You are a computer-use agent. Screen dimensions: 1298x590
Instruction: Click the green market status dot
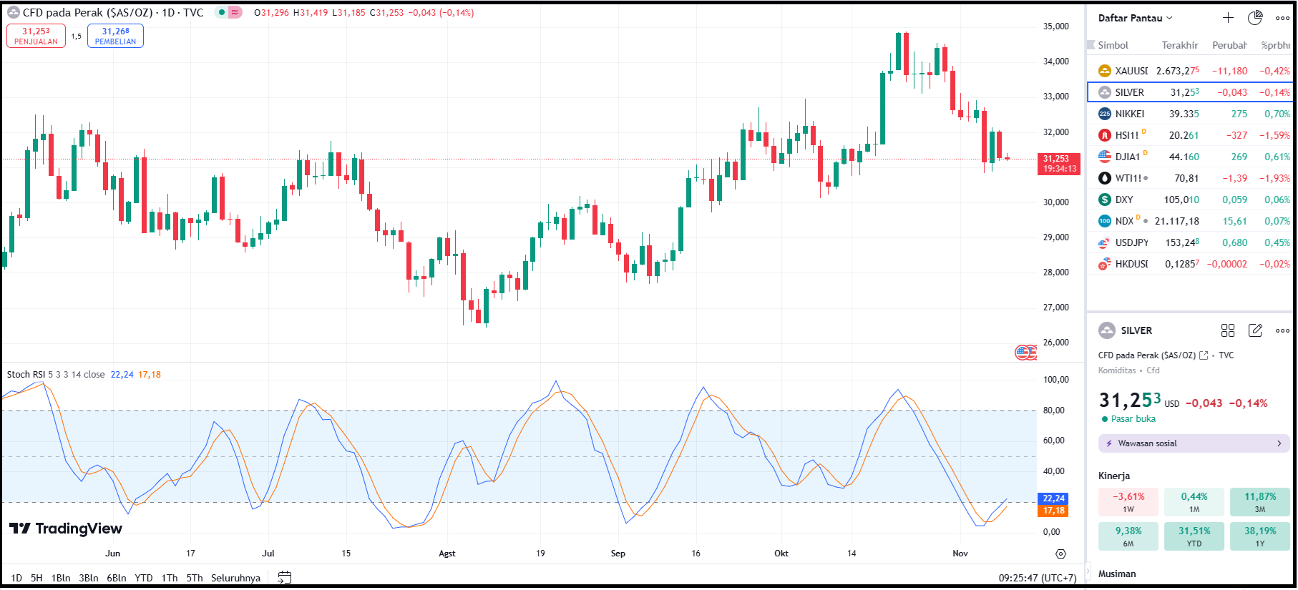tap(222, 13)
